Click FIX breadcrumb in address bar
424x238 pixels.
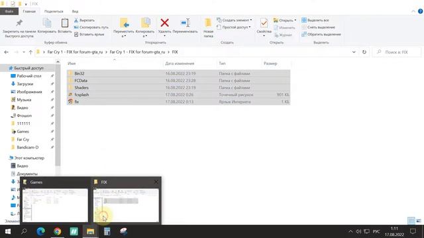(175, 52)
